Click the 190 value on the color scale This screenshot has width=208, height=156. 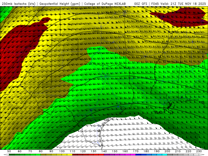point(157,151)
